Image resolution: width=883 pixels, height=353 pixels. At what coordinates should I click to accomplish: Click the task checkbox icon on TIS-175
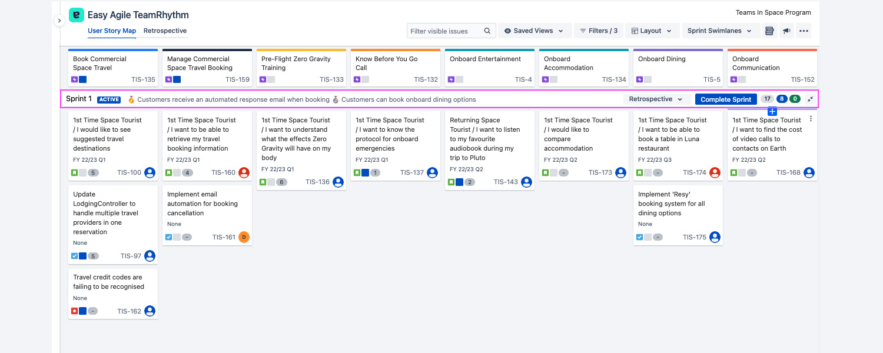(x=640, y=237)
